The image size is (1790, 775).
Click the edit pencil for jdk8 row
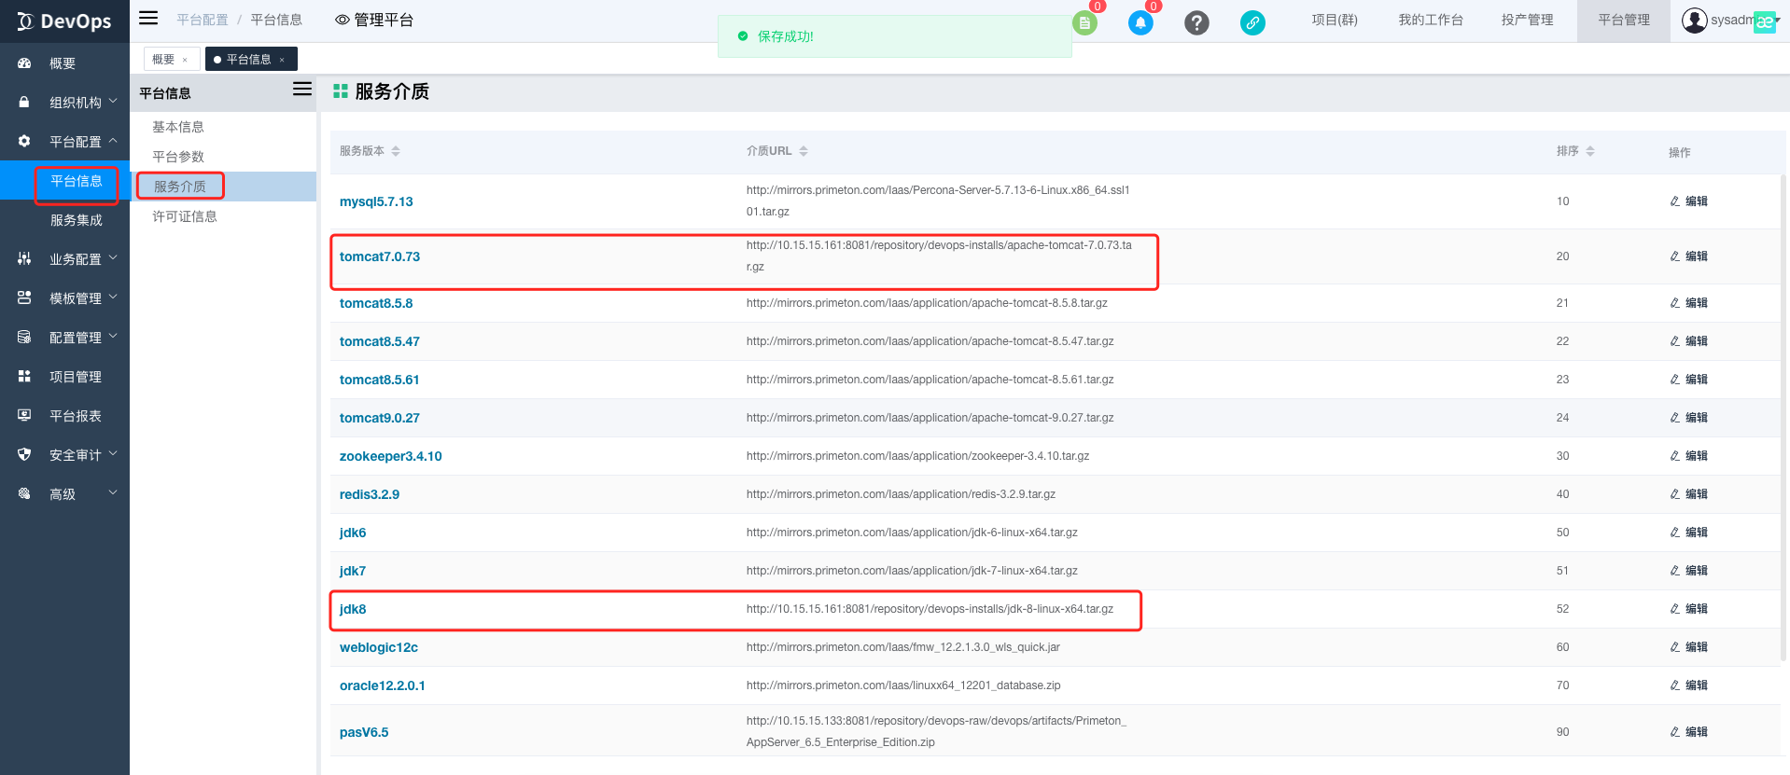tap(1675, 609)
